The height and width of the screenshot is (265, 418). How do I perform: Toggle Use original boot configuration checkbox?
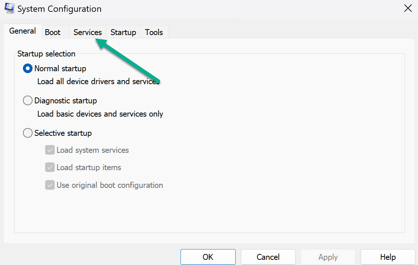pos(50,185)
